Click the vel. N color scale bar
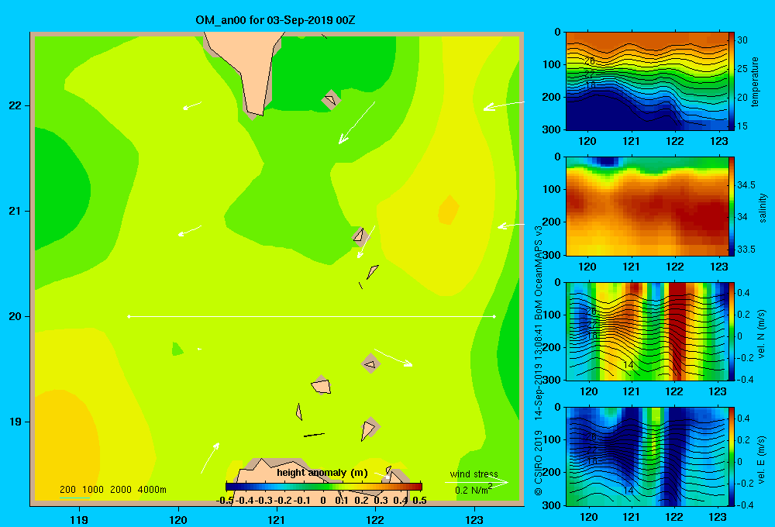 pyautogui.click(x=732, y=331)
